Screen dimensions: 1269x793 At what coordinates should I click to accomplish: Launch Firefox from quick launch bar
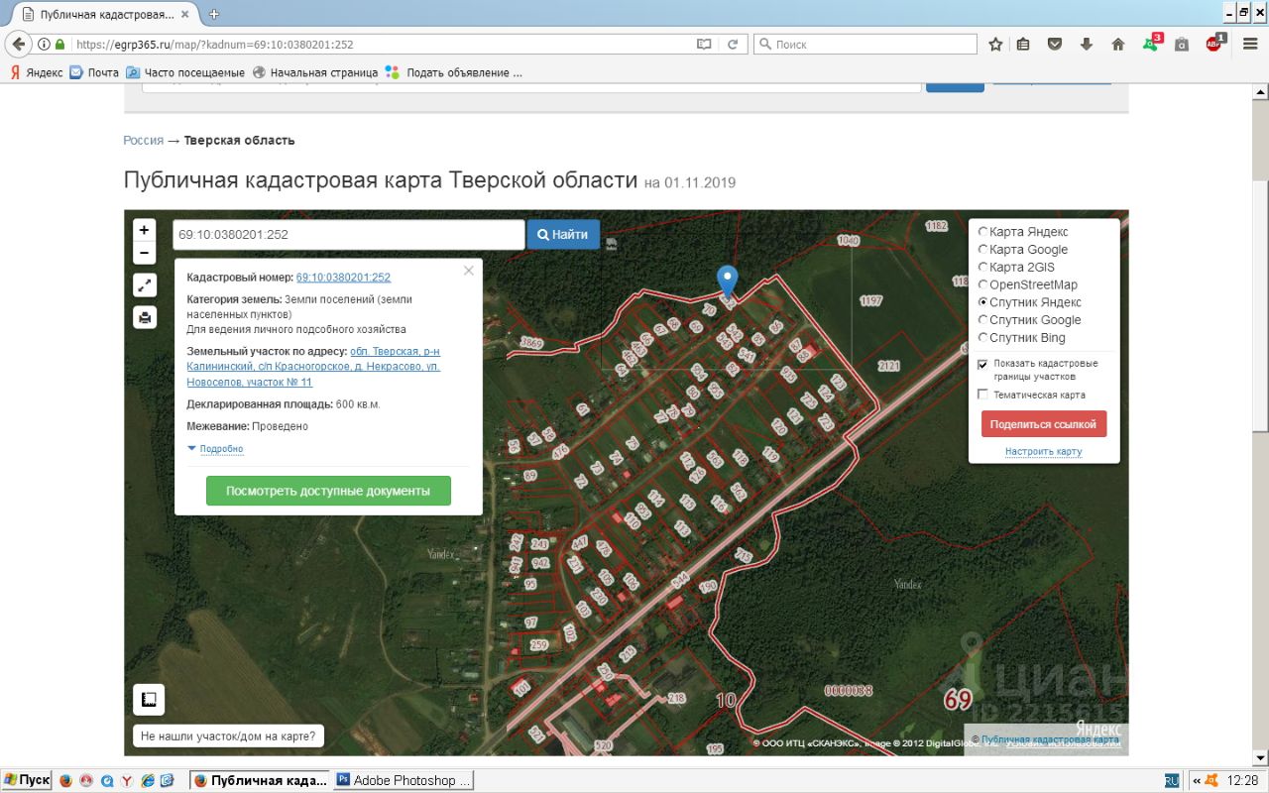point(66,780)
